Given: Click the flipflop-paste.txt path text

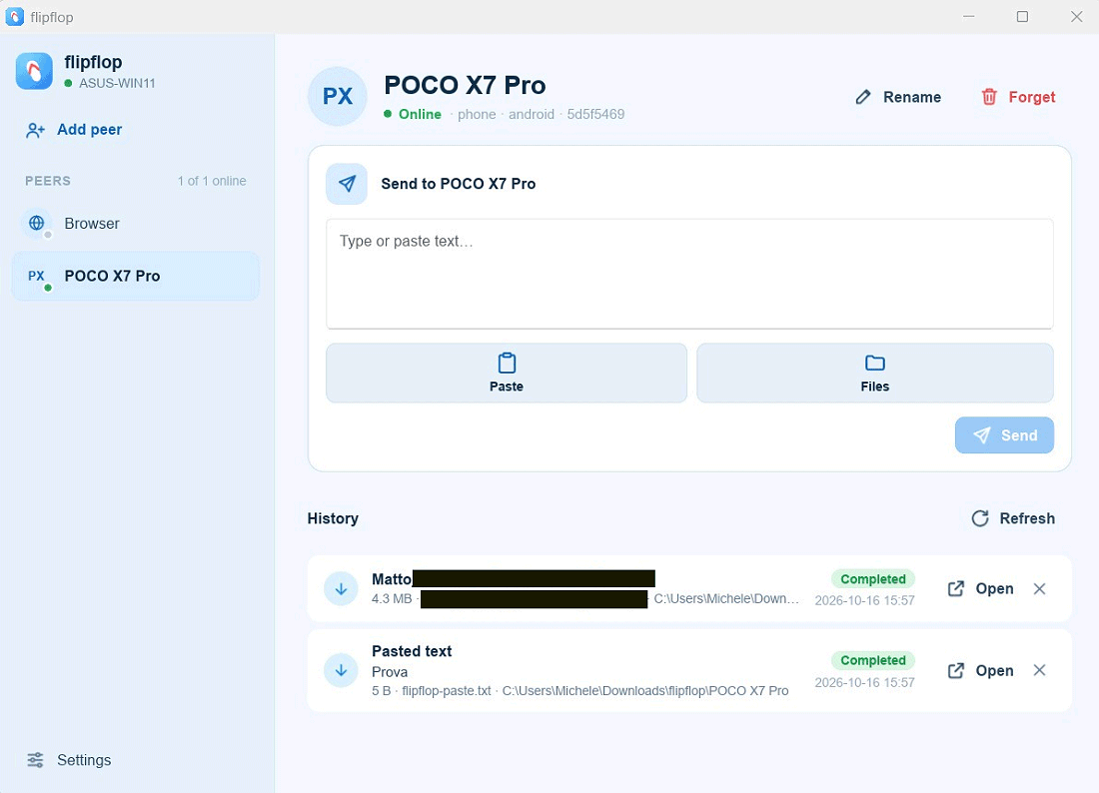Looking at the screenshot, I should 447,691.
